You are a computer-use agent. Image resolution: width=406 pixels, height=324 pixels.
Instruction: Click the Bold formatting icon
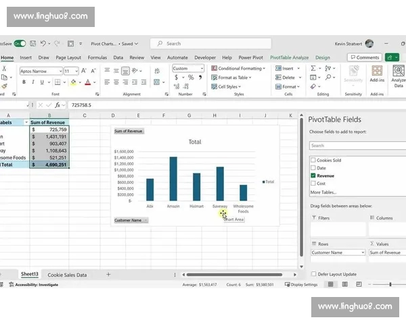click(23, 82)
